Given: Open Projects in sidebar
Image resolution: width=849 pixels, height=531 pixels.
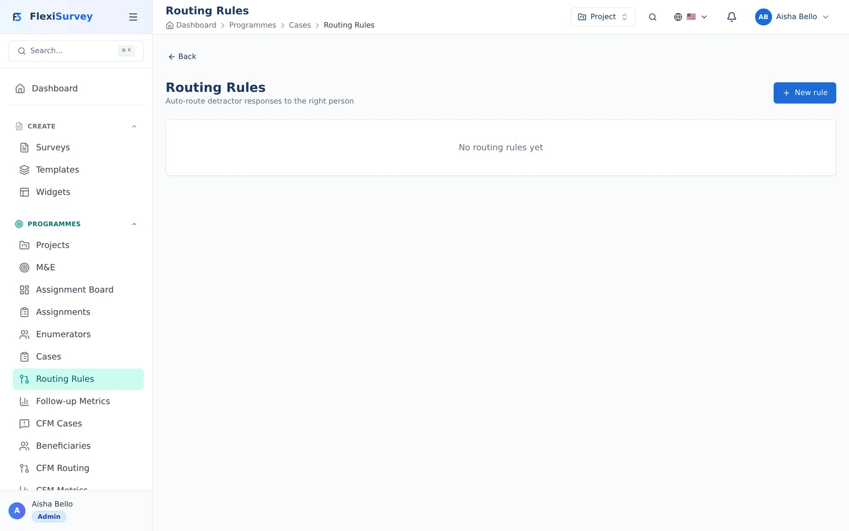Looking at the screenshot, I should tap(78, 245).
